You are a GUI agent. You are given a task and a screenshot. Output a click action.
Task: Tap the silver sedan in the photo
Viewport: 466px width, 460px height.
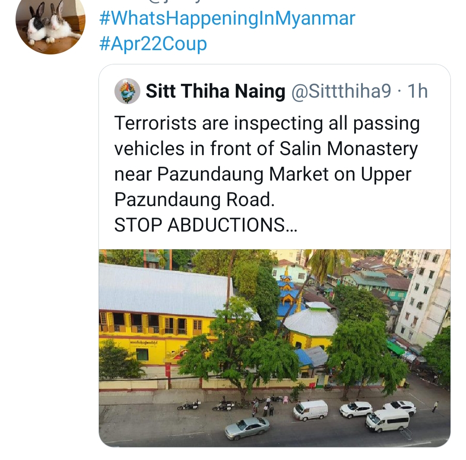(247, 428)
